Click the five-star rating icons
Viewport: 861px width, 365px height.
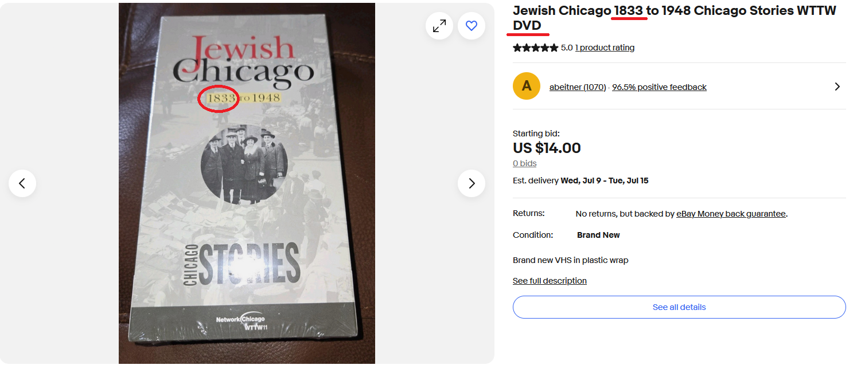pos(535,48)
